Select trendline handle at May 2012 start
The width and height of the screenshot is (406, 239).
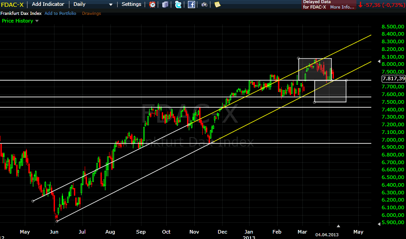tap(33, 201)
